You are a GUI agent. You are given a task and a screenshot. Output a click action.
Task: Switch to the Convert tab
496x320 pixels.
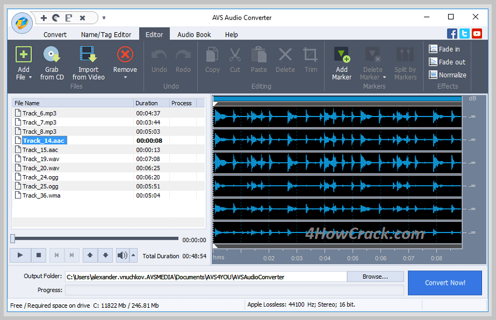coord(55,35)
